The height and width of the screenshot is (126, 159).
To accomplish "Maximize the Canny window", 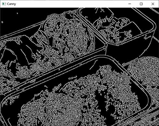I will point(141,4).
